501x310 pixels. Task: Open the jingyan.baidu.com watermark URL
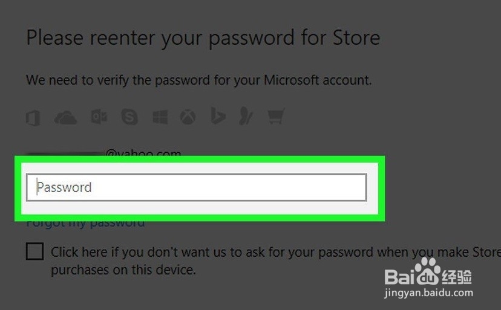[428, 292]
